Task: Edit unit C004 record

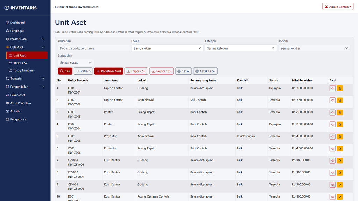Action: click(x=340, y=125)
